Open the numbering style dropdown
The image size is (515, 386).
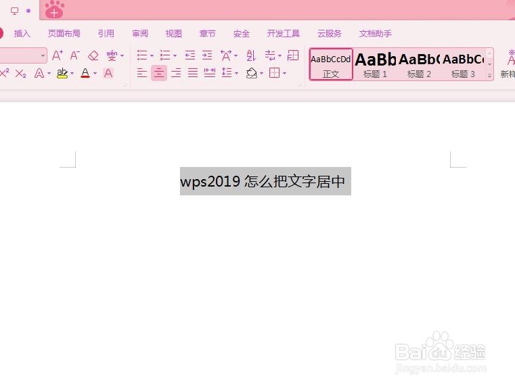point(175,55)
